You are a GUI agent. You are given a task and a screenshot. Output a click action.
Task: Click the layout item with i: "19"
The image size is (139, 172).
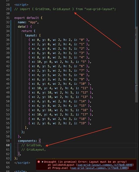pyautogui.click(x=60, y=123)
